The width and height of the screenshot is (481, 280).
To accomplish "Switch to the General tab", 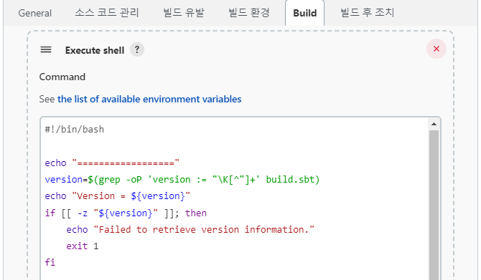I will click(35, 13).
